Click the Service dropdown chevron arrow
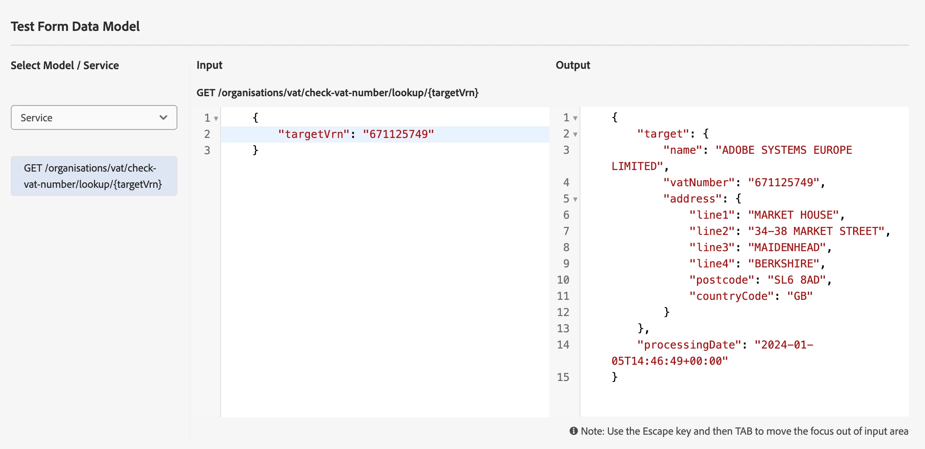Image resolution: width=925 pixels, height=449 pixels. [163, 117]
